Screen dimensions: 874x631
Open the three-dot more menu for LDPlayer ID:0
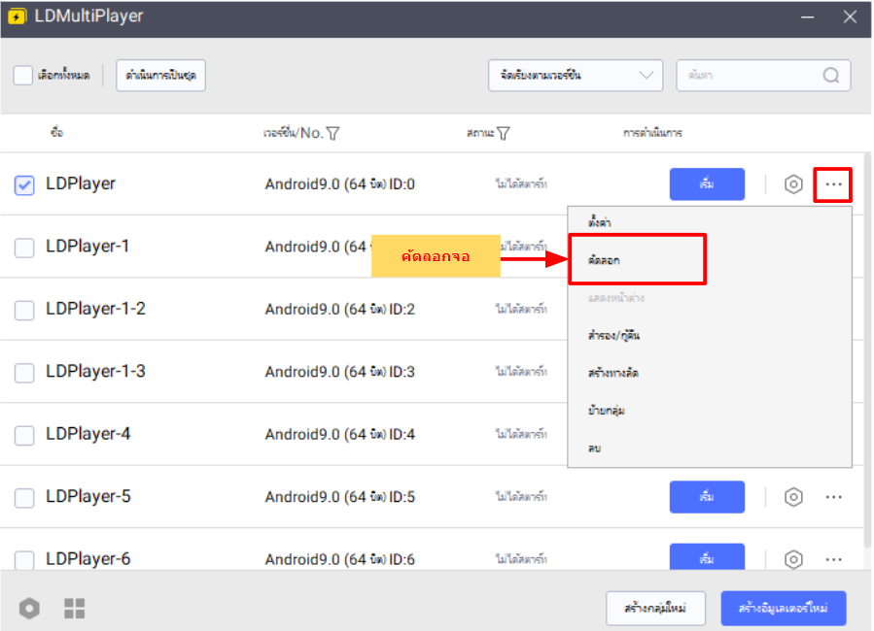point(833,184)
